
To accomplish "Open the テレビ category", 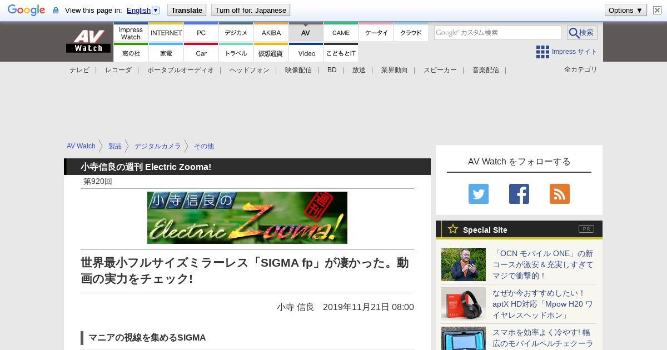I will (79, 70).
